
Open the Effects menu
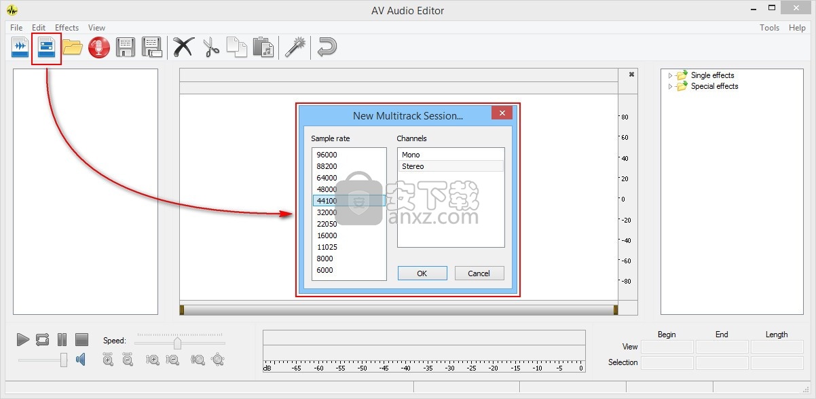(67, 28)
